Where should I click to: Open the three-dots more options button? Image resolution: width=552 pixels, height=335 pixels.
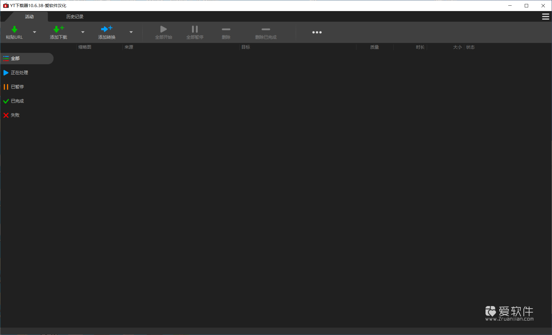click(317, 32)
